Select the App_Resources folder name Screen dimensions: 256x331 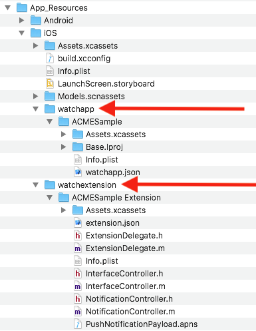(x=59, y=8)
